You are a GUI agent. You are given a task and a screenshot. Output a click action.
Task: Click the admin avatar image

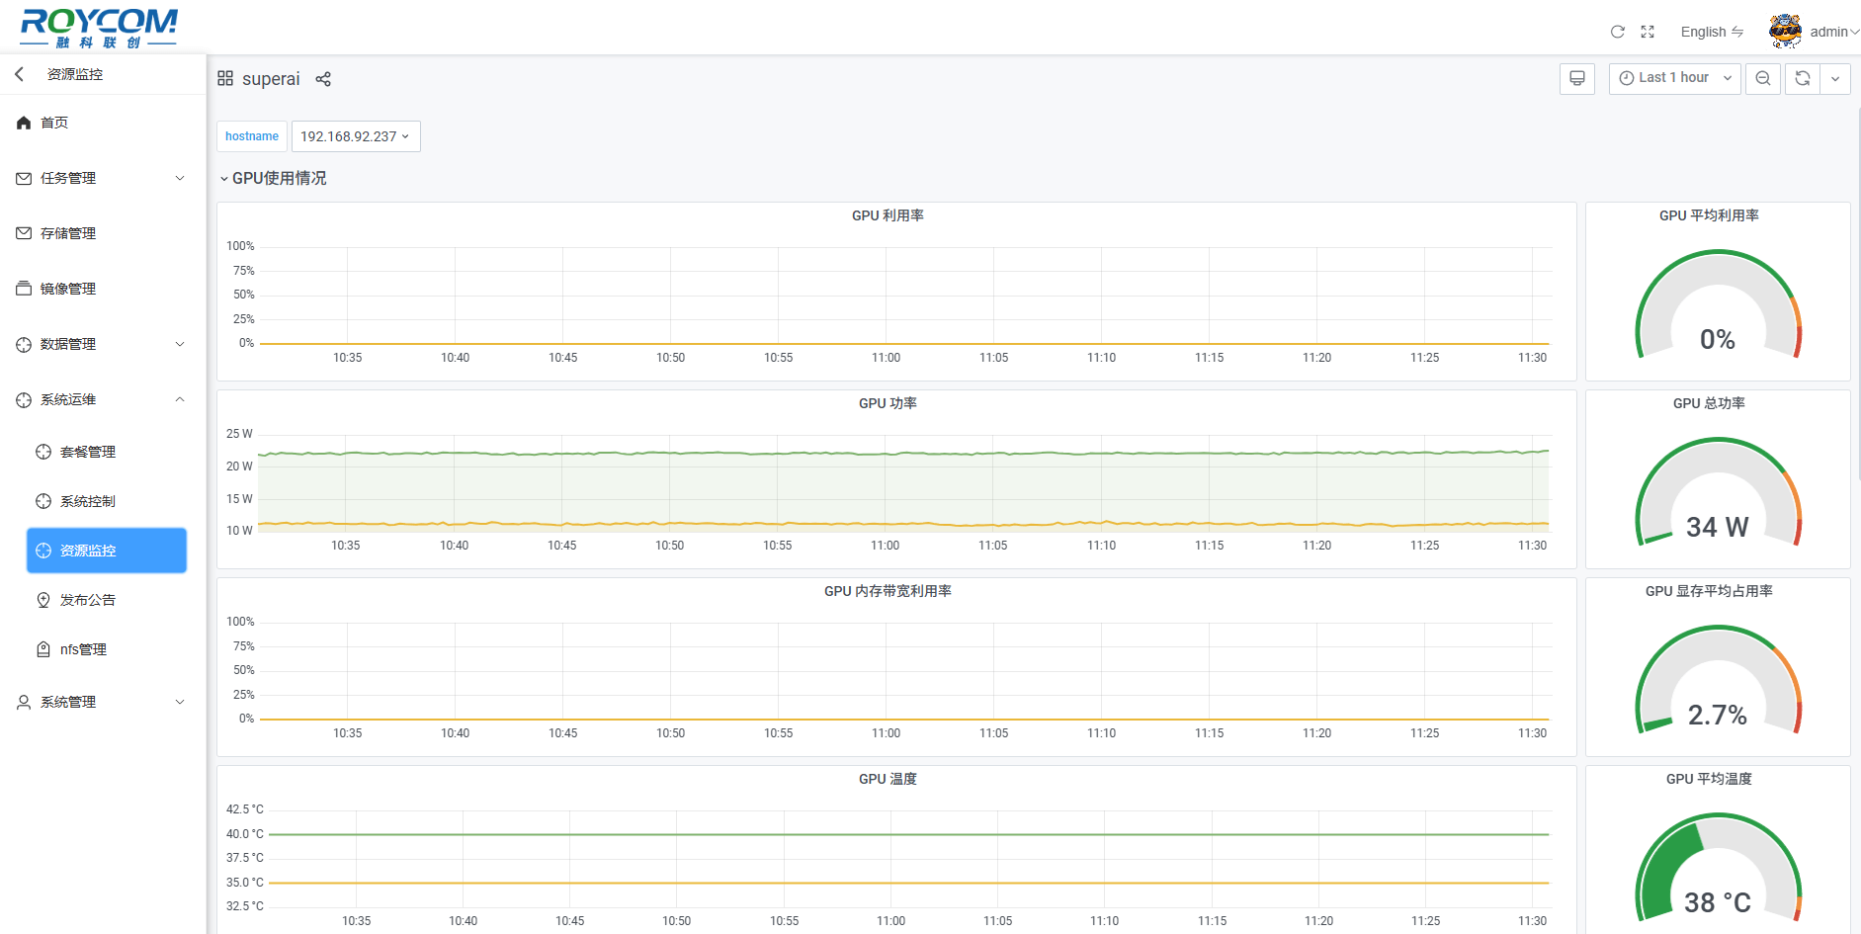[x=1785, y=32]
